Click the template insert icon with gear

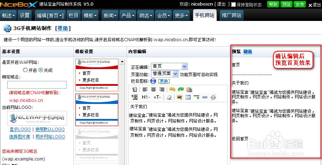click(135, 97)
